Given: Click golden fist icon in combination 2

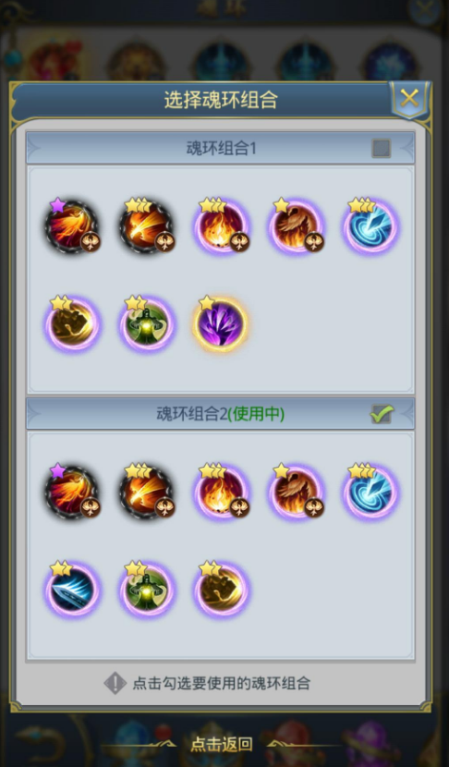Looking at the screenshot, I should (221, 590).
